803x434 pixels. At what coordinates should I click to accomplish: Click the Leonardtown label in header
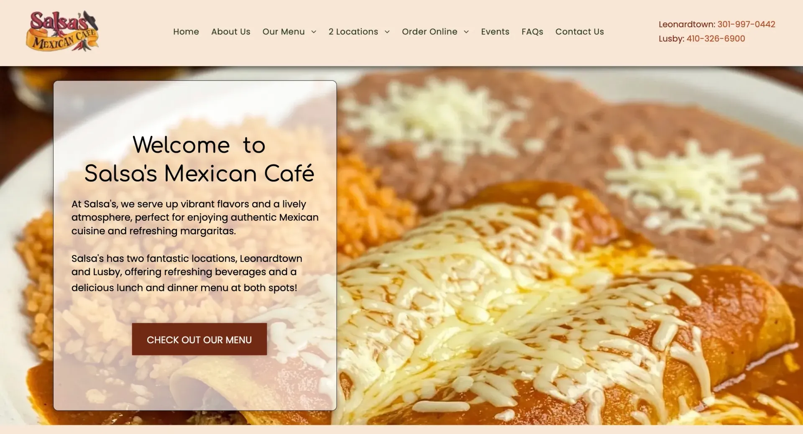(x=687, y=24)
